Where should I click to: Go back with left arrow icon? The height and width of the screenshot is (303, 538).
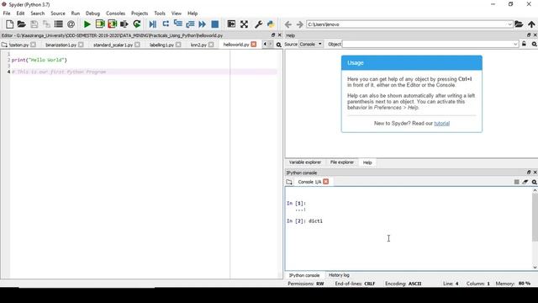(x=288, y=24)
